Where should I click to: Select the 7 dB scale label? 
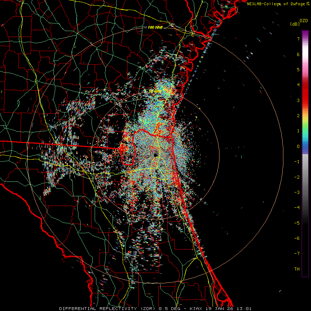(298, 39)
